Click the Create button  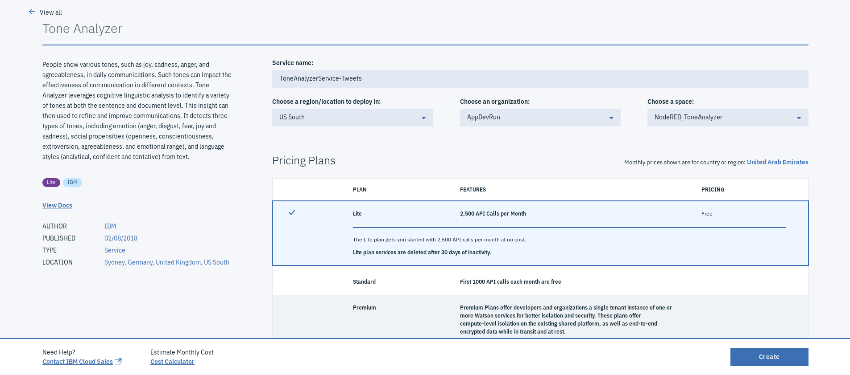[769, 357]
